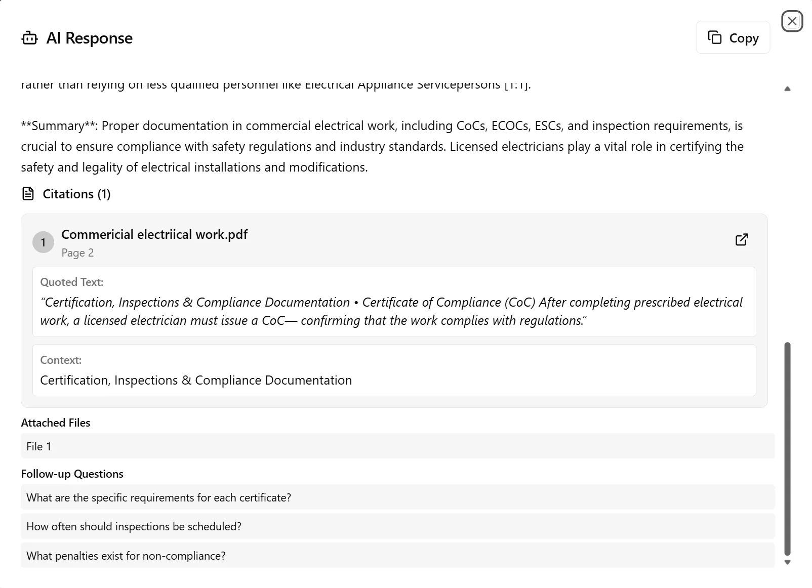Open citation source via external link icon

point(741,240)
